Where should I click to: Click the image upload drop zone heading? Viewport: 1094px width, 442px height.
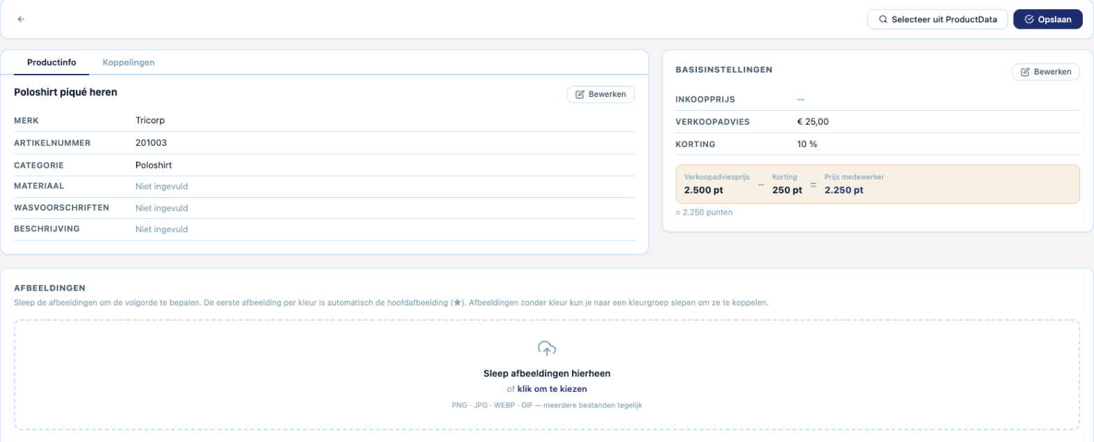[547, 373]
